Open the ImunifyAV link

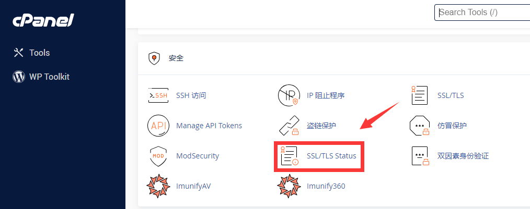click(194, 186)
